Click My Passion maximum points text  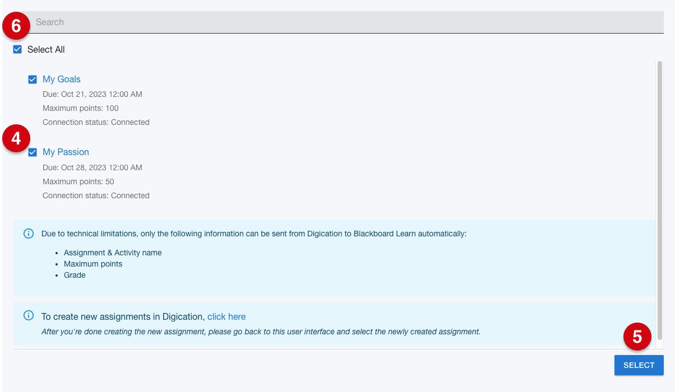[78, 181]
